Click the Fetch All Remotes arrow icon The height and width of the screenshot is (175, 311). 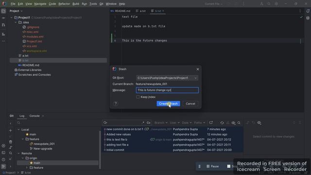[11, 159]
